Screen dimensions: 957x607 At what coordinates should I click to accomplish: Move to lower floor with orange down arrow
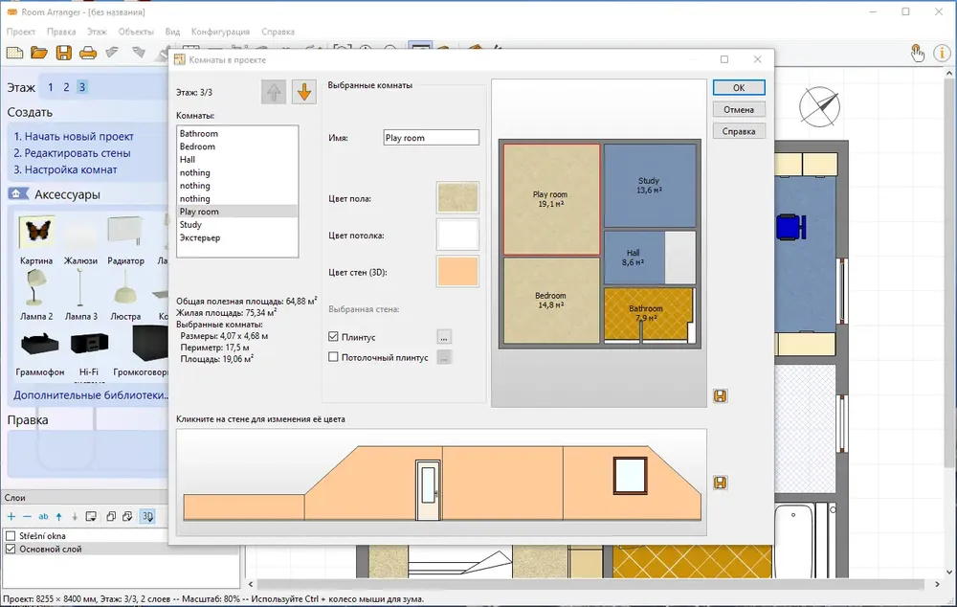304,92
